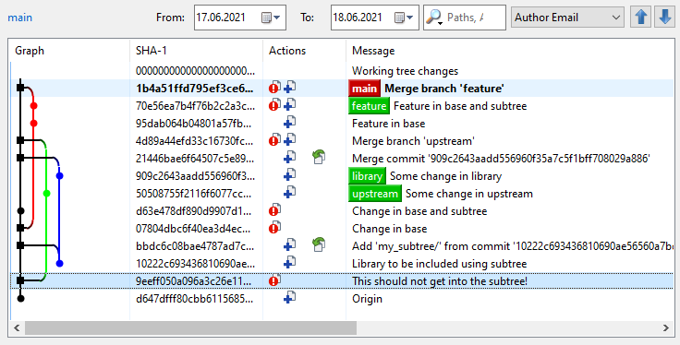This screenshot has width=680, height=345.
Task: Select 'Change in base' commit message
Action: tap(390, 229)
